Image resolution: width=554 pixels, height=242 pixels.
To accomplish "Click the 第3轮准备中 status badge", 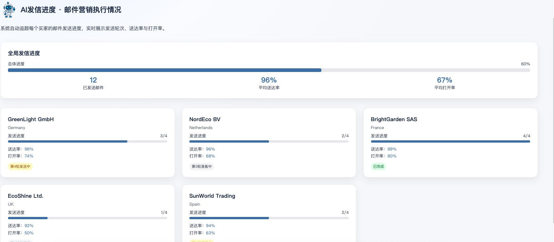I will (x=202, y=167).
